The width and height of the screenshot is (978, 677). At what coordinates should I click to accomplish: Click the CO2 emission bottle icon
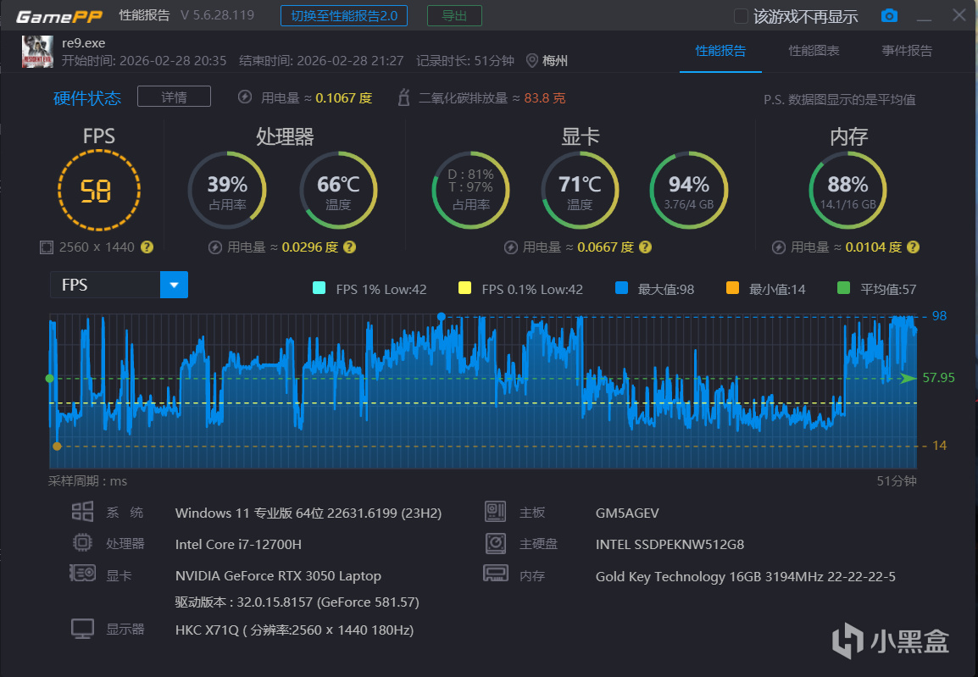[x=404, y=98]
